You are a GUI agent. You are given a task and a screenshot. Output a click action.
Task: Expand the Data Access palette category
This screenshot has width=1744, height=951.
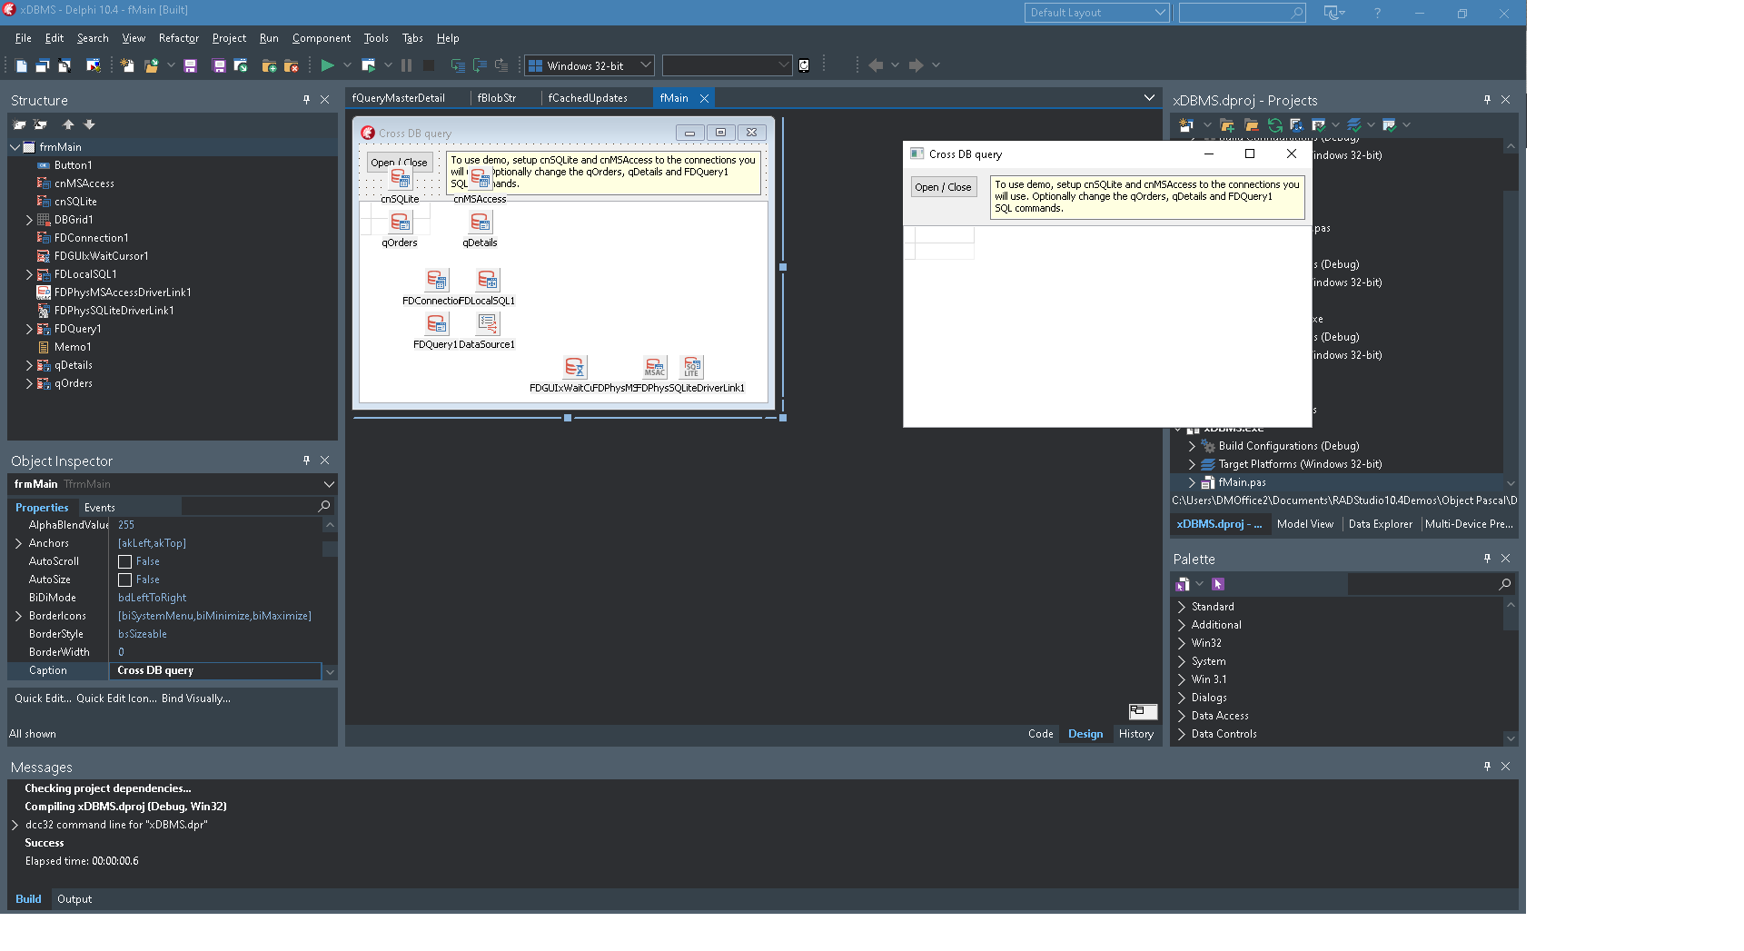[x=1182, y=716]
